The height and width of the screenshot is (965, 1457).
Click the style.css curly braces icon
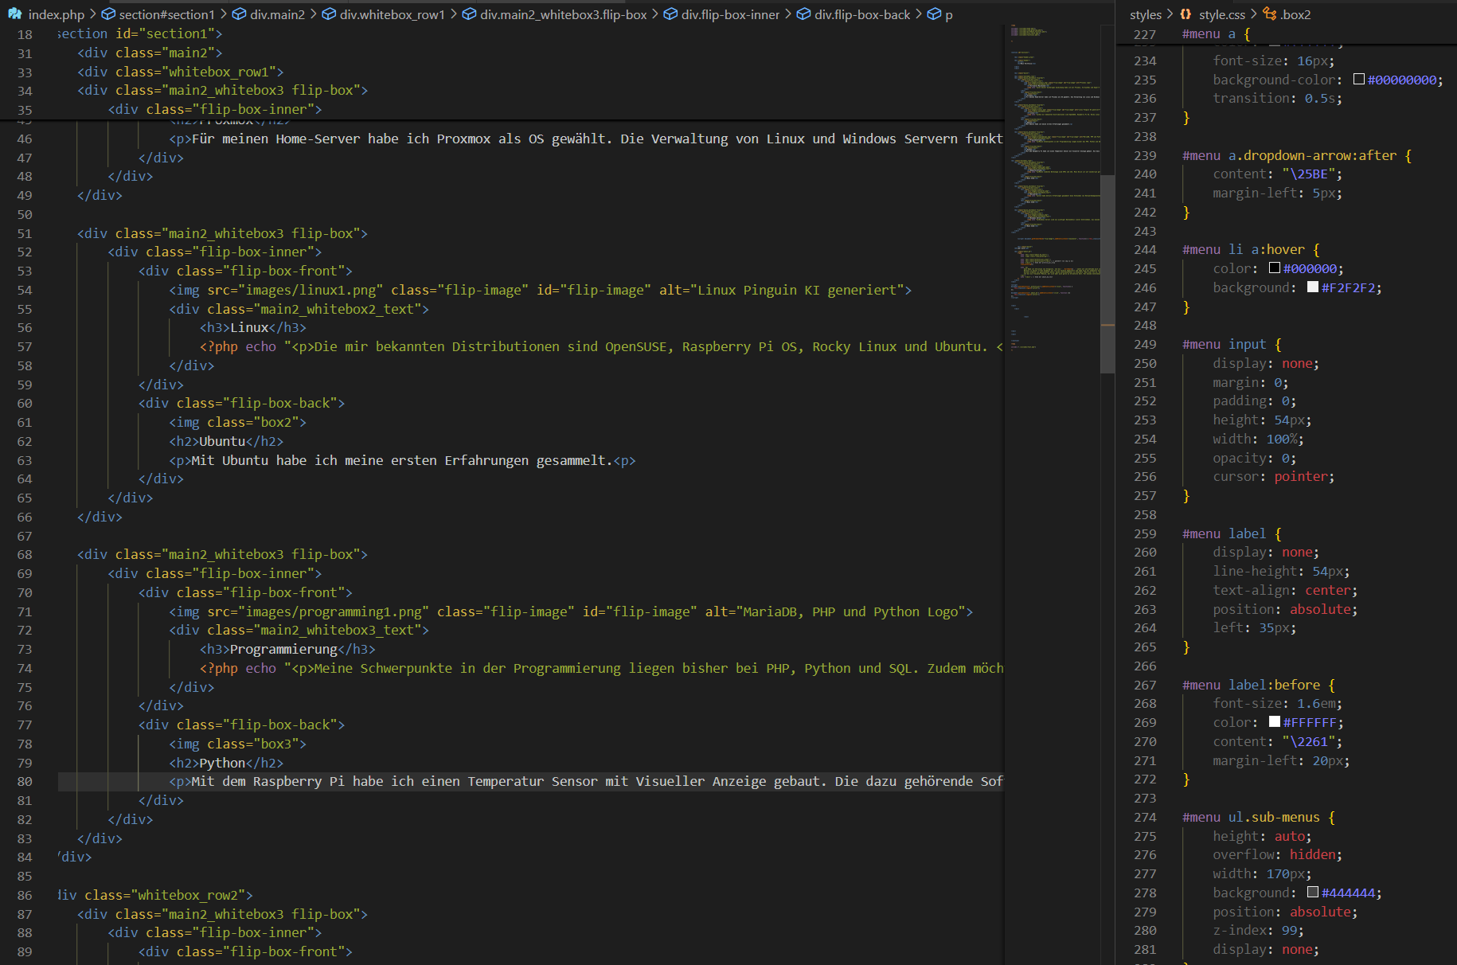coord(1186,14)
